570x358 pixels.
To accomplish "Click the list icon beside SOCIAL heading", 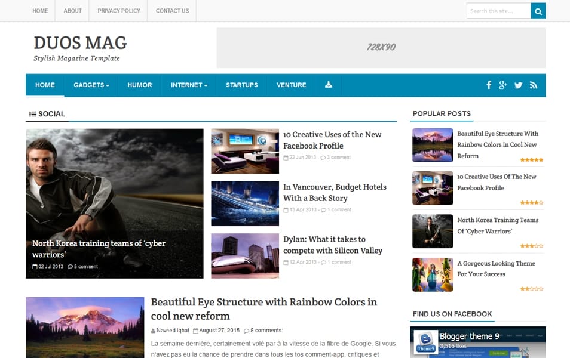I will [33, 113].
